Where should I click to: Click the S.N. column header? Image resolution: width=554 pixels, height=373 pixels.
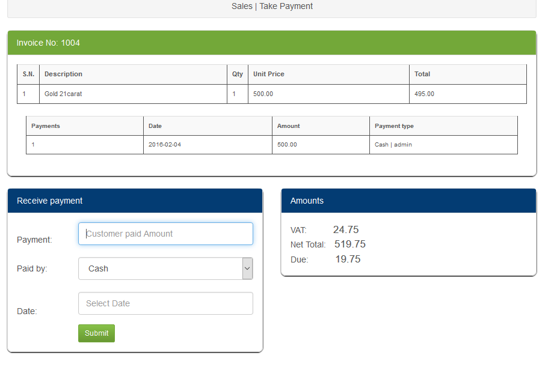28,74
